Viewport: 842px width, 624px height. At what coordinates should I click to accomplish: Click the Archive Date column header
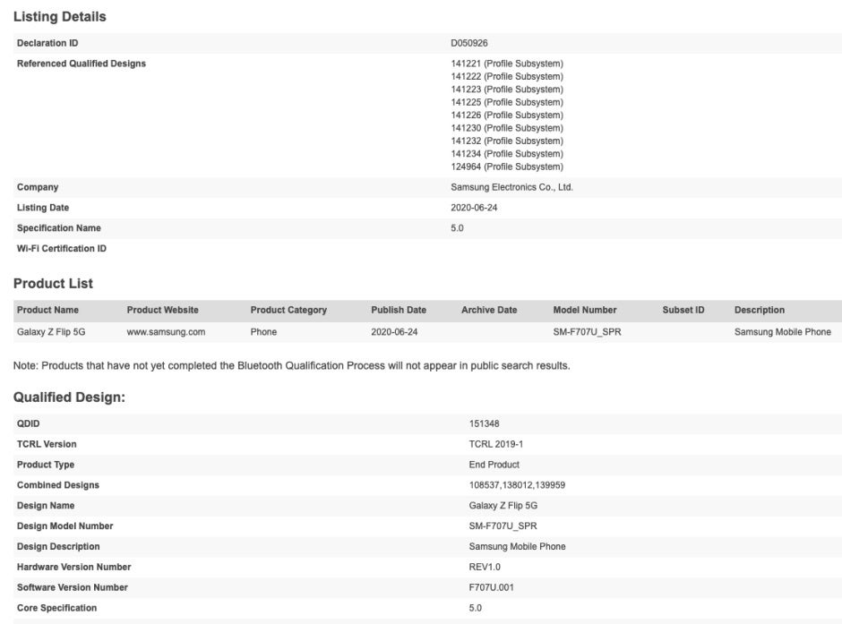(489, 310)
